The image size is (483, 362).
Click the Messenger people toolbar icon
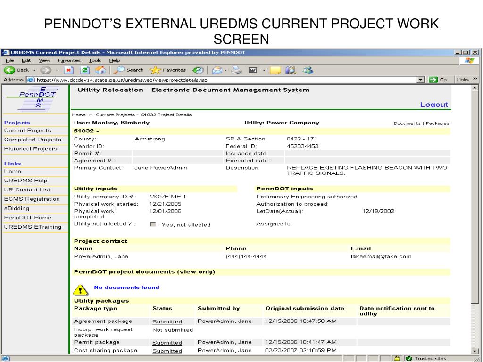(308, 70)
